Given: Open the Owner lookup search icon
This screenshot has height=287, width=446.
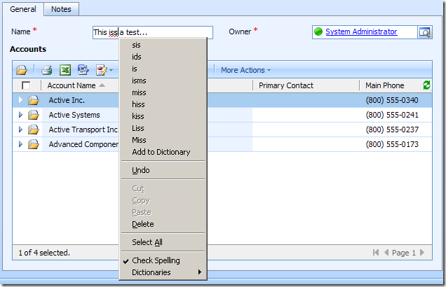Looking at the screenshot, I should tap(425, 32).
